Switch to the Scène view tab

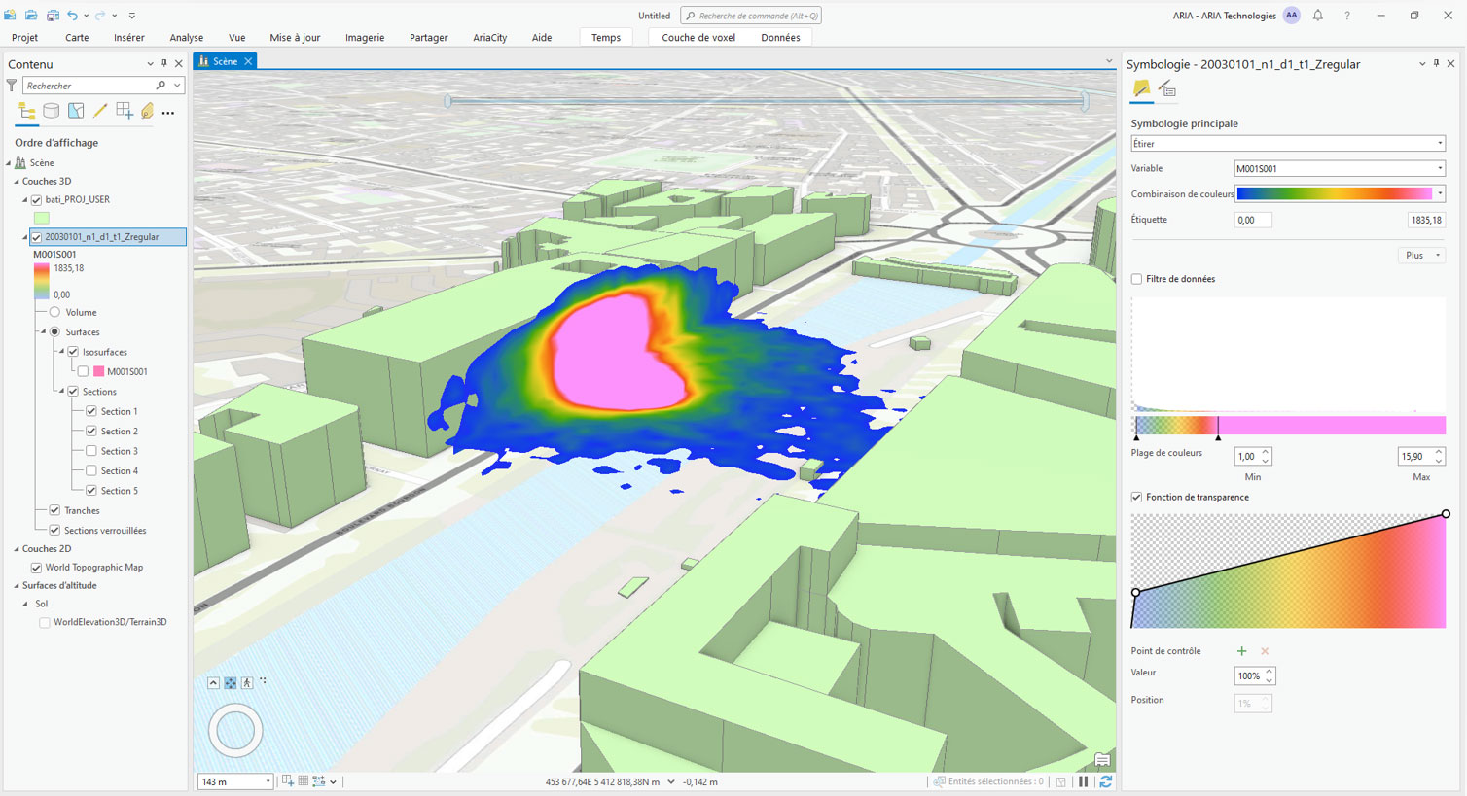pyautogui.click(x=225, y=61)
